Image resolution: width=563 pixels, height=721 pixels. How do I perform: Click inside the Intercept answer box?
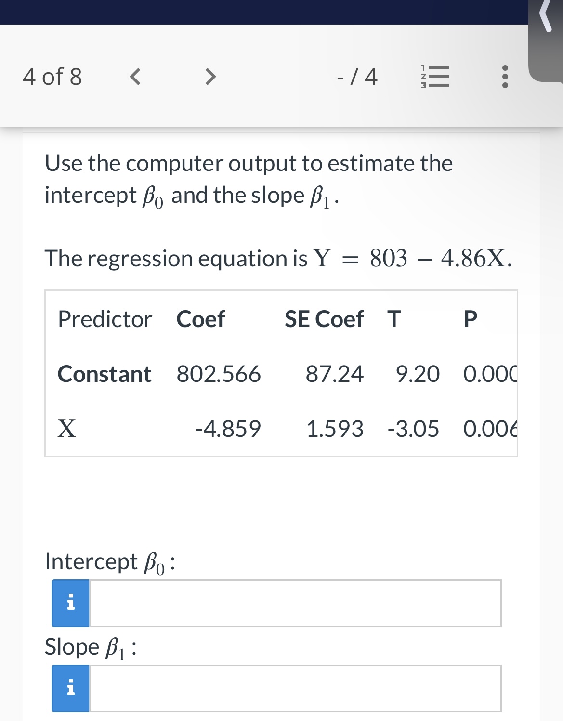tap(294, 602)
